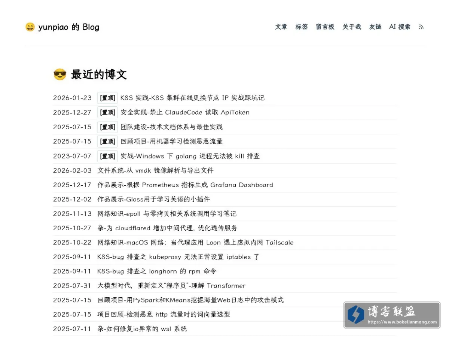Open post 用PySpark和KMeans挖掘海量Web日志中的攻击模式
Image resolution: width=449 pixels, height=337 pixels.
coord(190,300)
